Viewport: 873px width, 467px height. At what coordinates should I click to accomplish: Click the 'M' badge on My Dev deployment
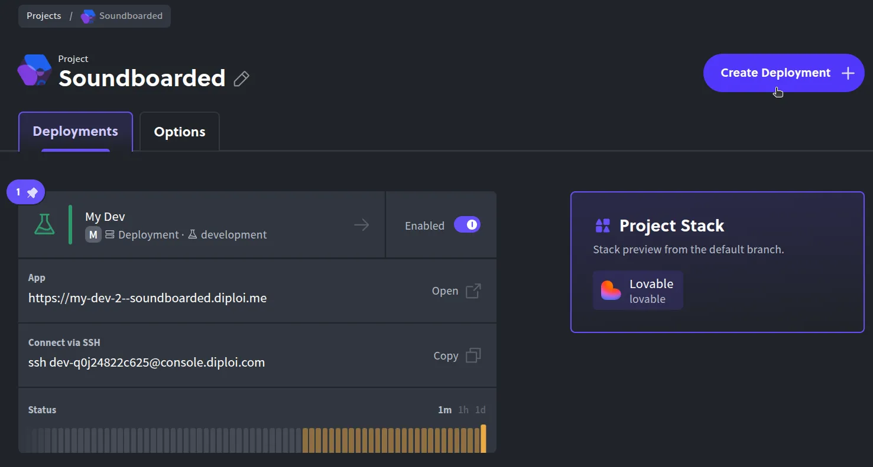(x=93, y=234)
